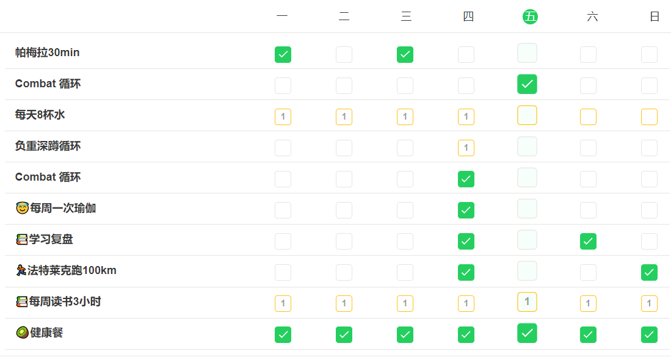Check Tuesday's 帕梅拉30min box
This screenshot has height=357, width=671.
344,54
